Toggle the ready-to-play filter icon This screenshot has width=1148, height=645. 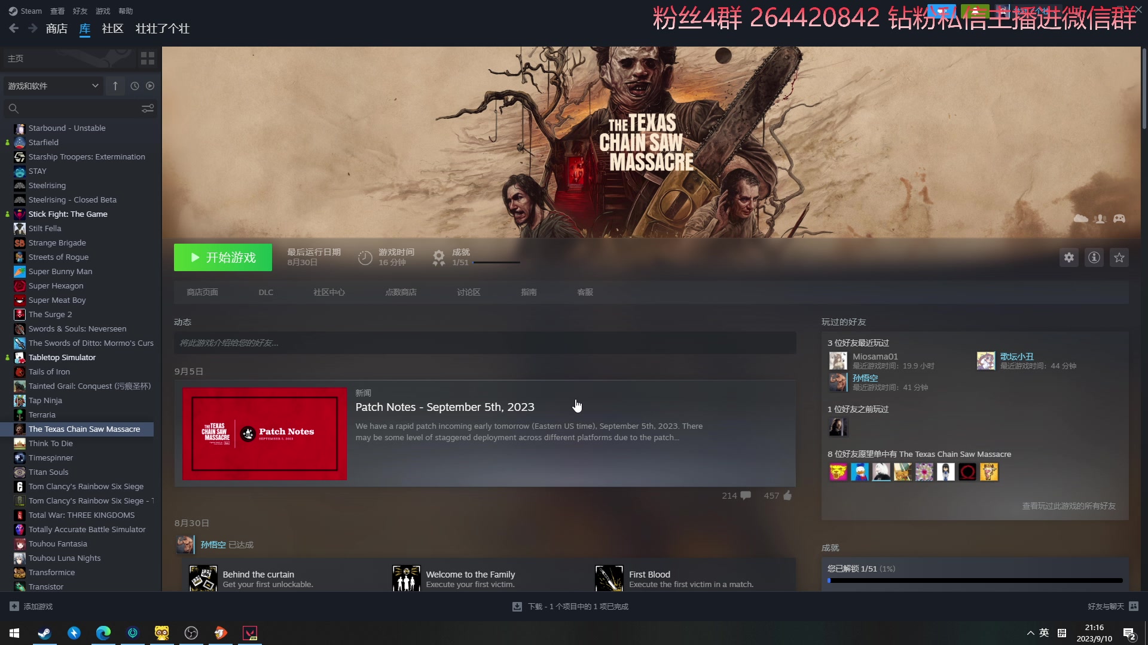[150, 86]
